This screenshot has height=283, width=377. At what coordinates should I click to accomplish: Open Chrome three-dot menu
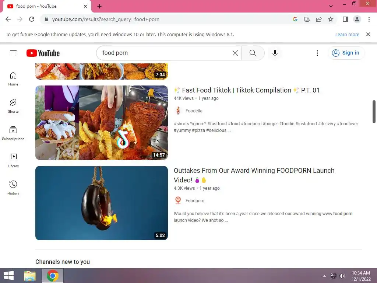369,19
